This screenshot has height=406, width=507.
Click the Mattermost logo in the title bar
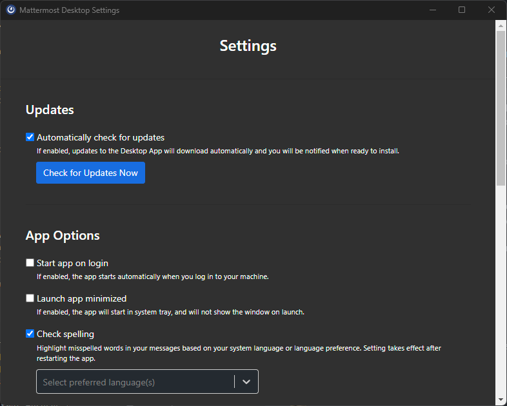10,10
